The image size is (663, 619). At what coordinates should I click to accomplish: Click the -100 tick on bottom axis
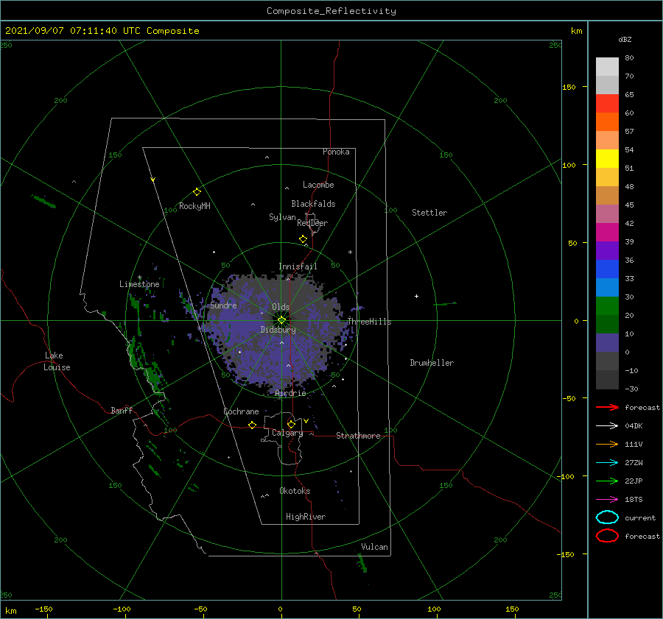coord(122,609)
